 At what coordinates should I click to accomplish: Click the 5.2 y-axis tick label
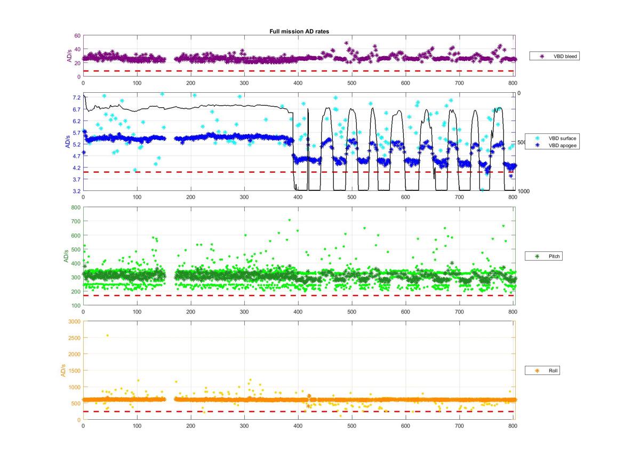pos(76,144)
